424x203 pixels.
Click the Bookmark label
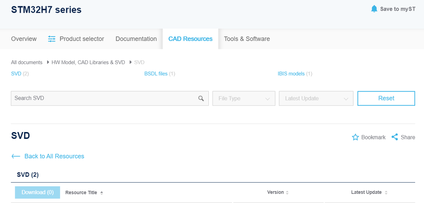coord(373,137)
